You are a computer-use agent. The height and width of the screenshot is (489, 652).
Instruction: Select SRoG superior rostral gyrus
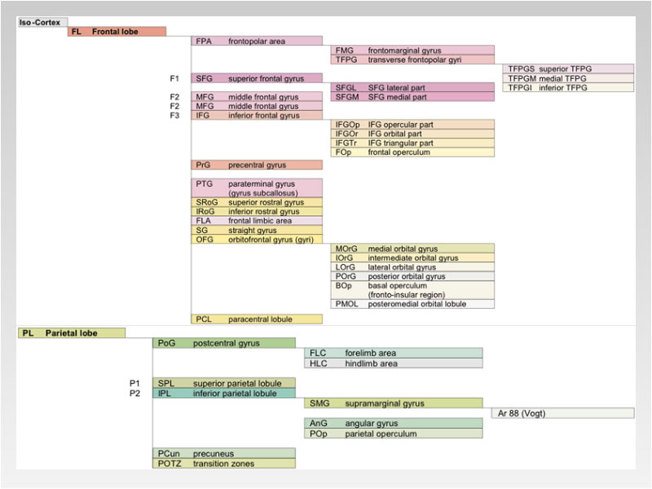pyautogui.click(x=257, y=202)
